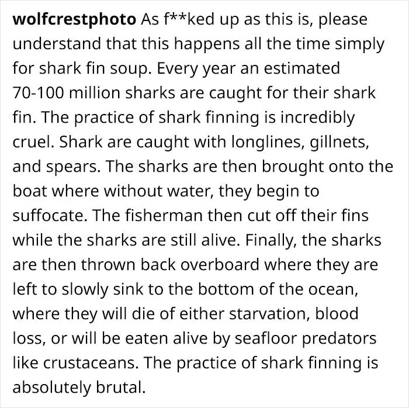
Task: Click the word "starvation"
Action: [269, 313]
